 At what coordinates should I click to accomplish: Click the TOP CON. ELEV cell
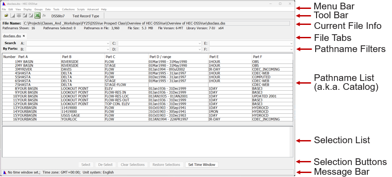(x=126, y=104)
